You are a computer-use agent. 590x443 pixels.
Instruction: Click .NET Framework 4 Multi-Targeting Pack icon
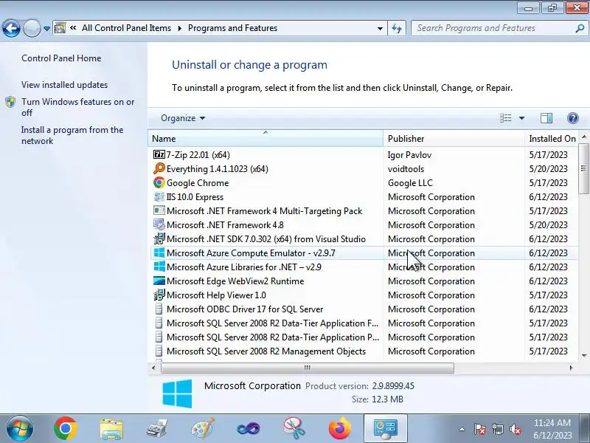pyautogui.click(x=159, y=211)
